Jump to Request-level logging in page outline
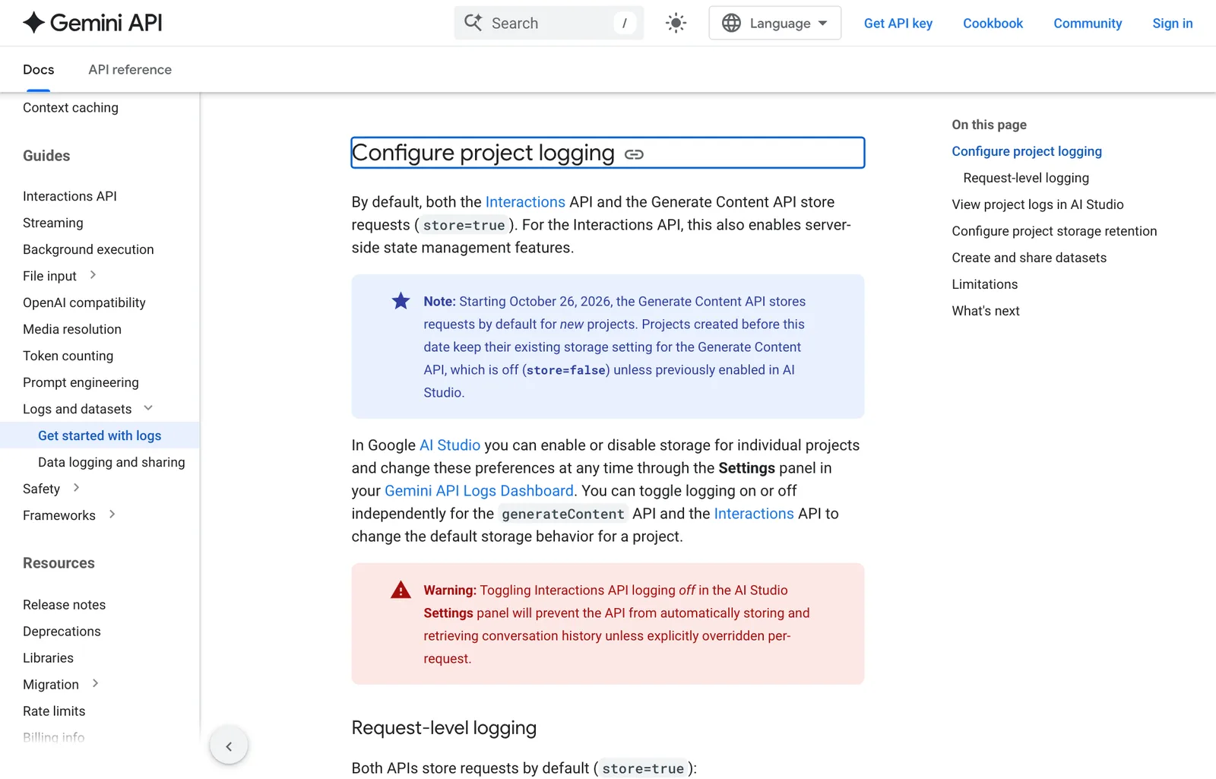The image size is (1216, 779). (x=1026, y=178)
